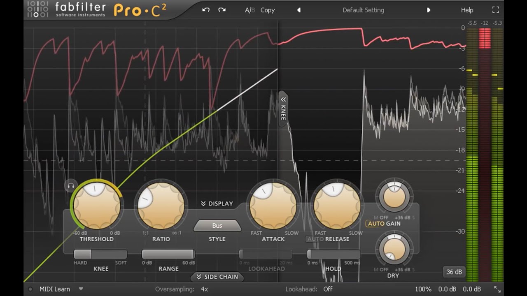Click the redo arrow icon

[222, 10]
